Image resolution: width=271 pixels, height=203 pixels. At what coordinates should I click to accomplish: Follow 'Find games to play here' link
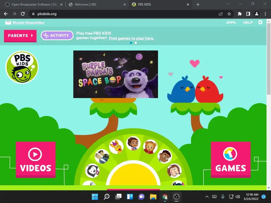(x=131, y=38)
